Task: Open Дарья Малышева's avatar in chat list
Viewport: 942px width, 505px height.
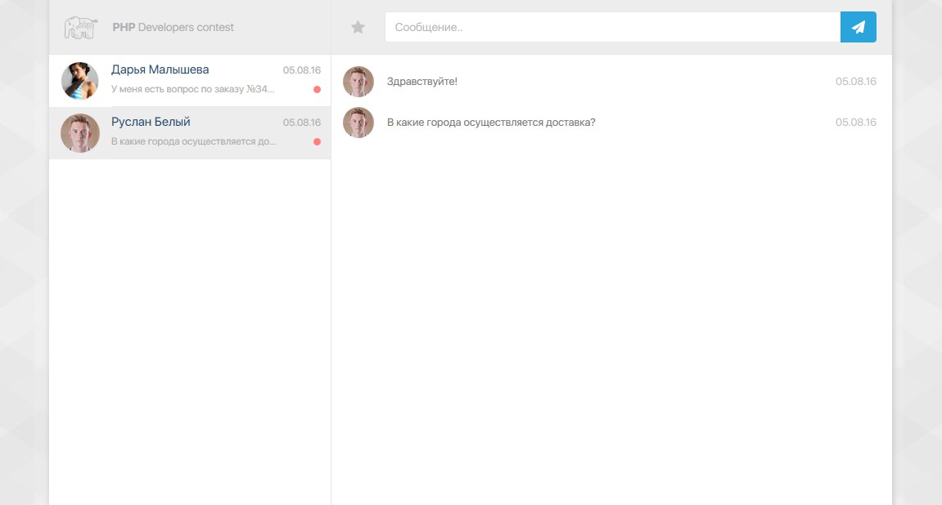Action: [80, 80]
